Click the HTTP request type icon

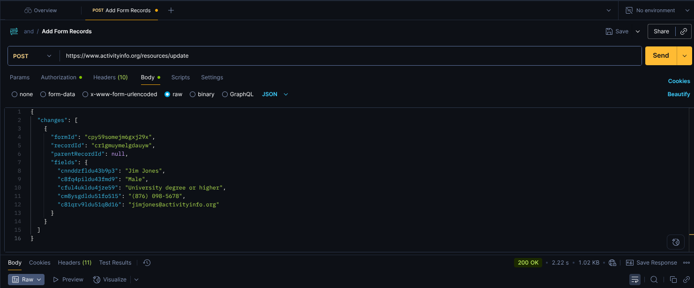14,31
